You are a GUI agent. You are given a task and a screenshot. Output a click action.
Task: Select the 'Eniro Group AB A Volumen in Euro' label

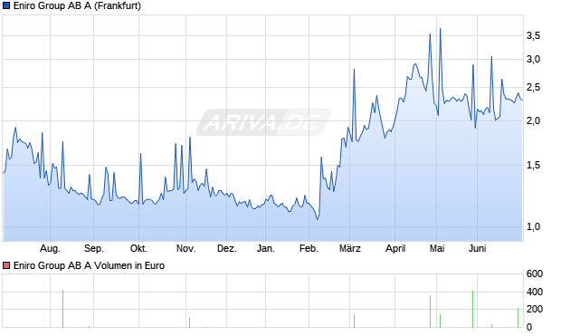(89, 265)
